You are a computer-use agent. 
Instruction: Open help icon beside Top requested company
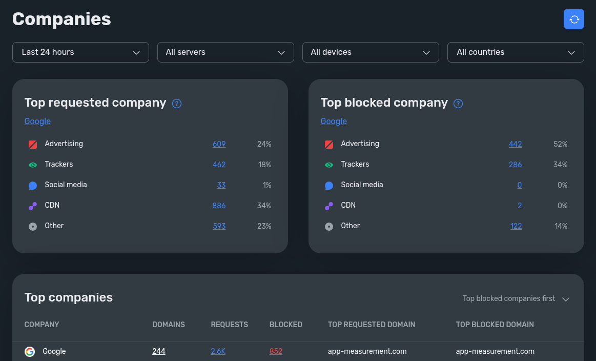pos(177,104)
